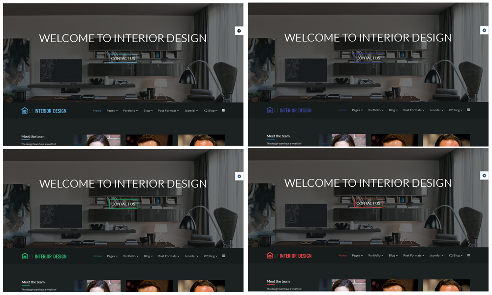The width and height of the screenshot is (492, 295).
Task: Click "Meet the team" heading in red themed preview
Action: pyautogui.click(x=278, y=281)
